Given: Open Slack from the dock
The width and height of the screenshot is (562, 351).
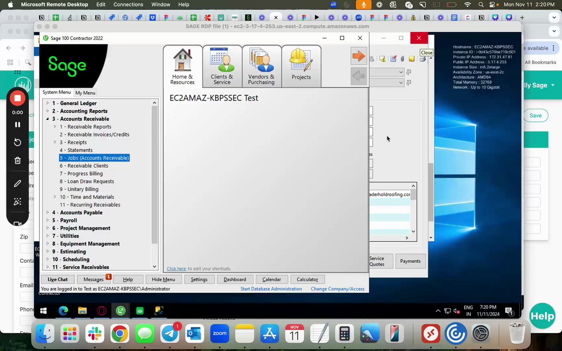Looking at the screenshot, I should [x=94, y=334].
